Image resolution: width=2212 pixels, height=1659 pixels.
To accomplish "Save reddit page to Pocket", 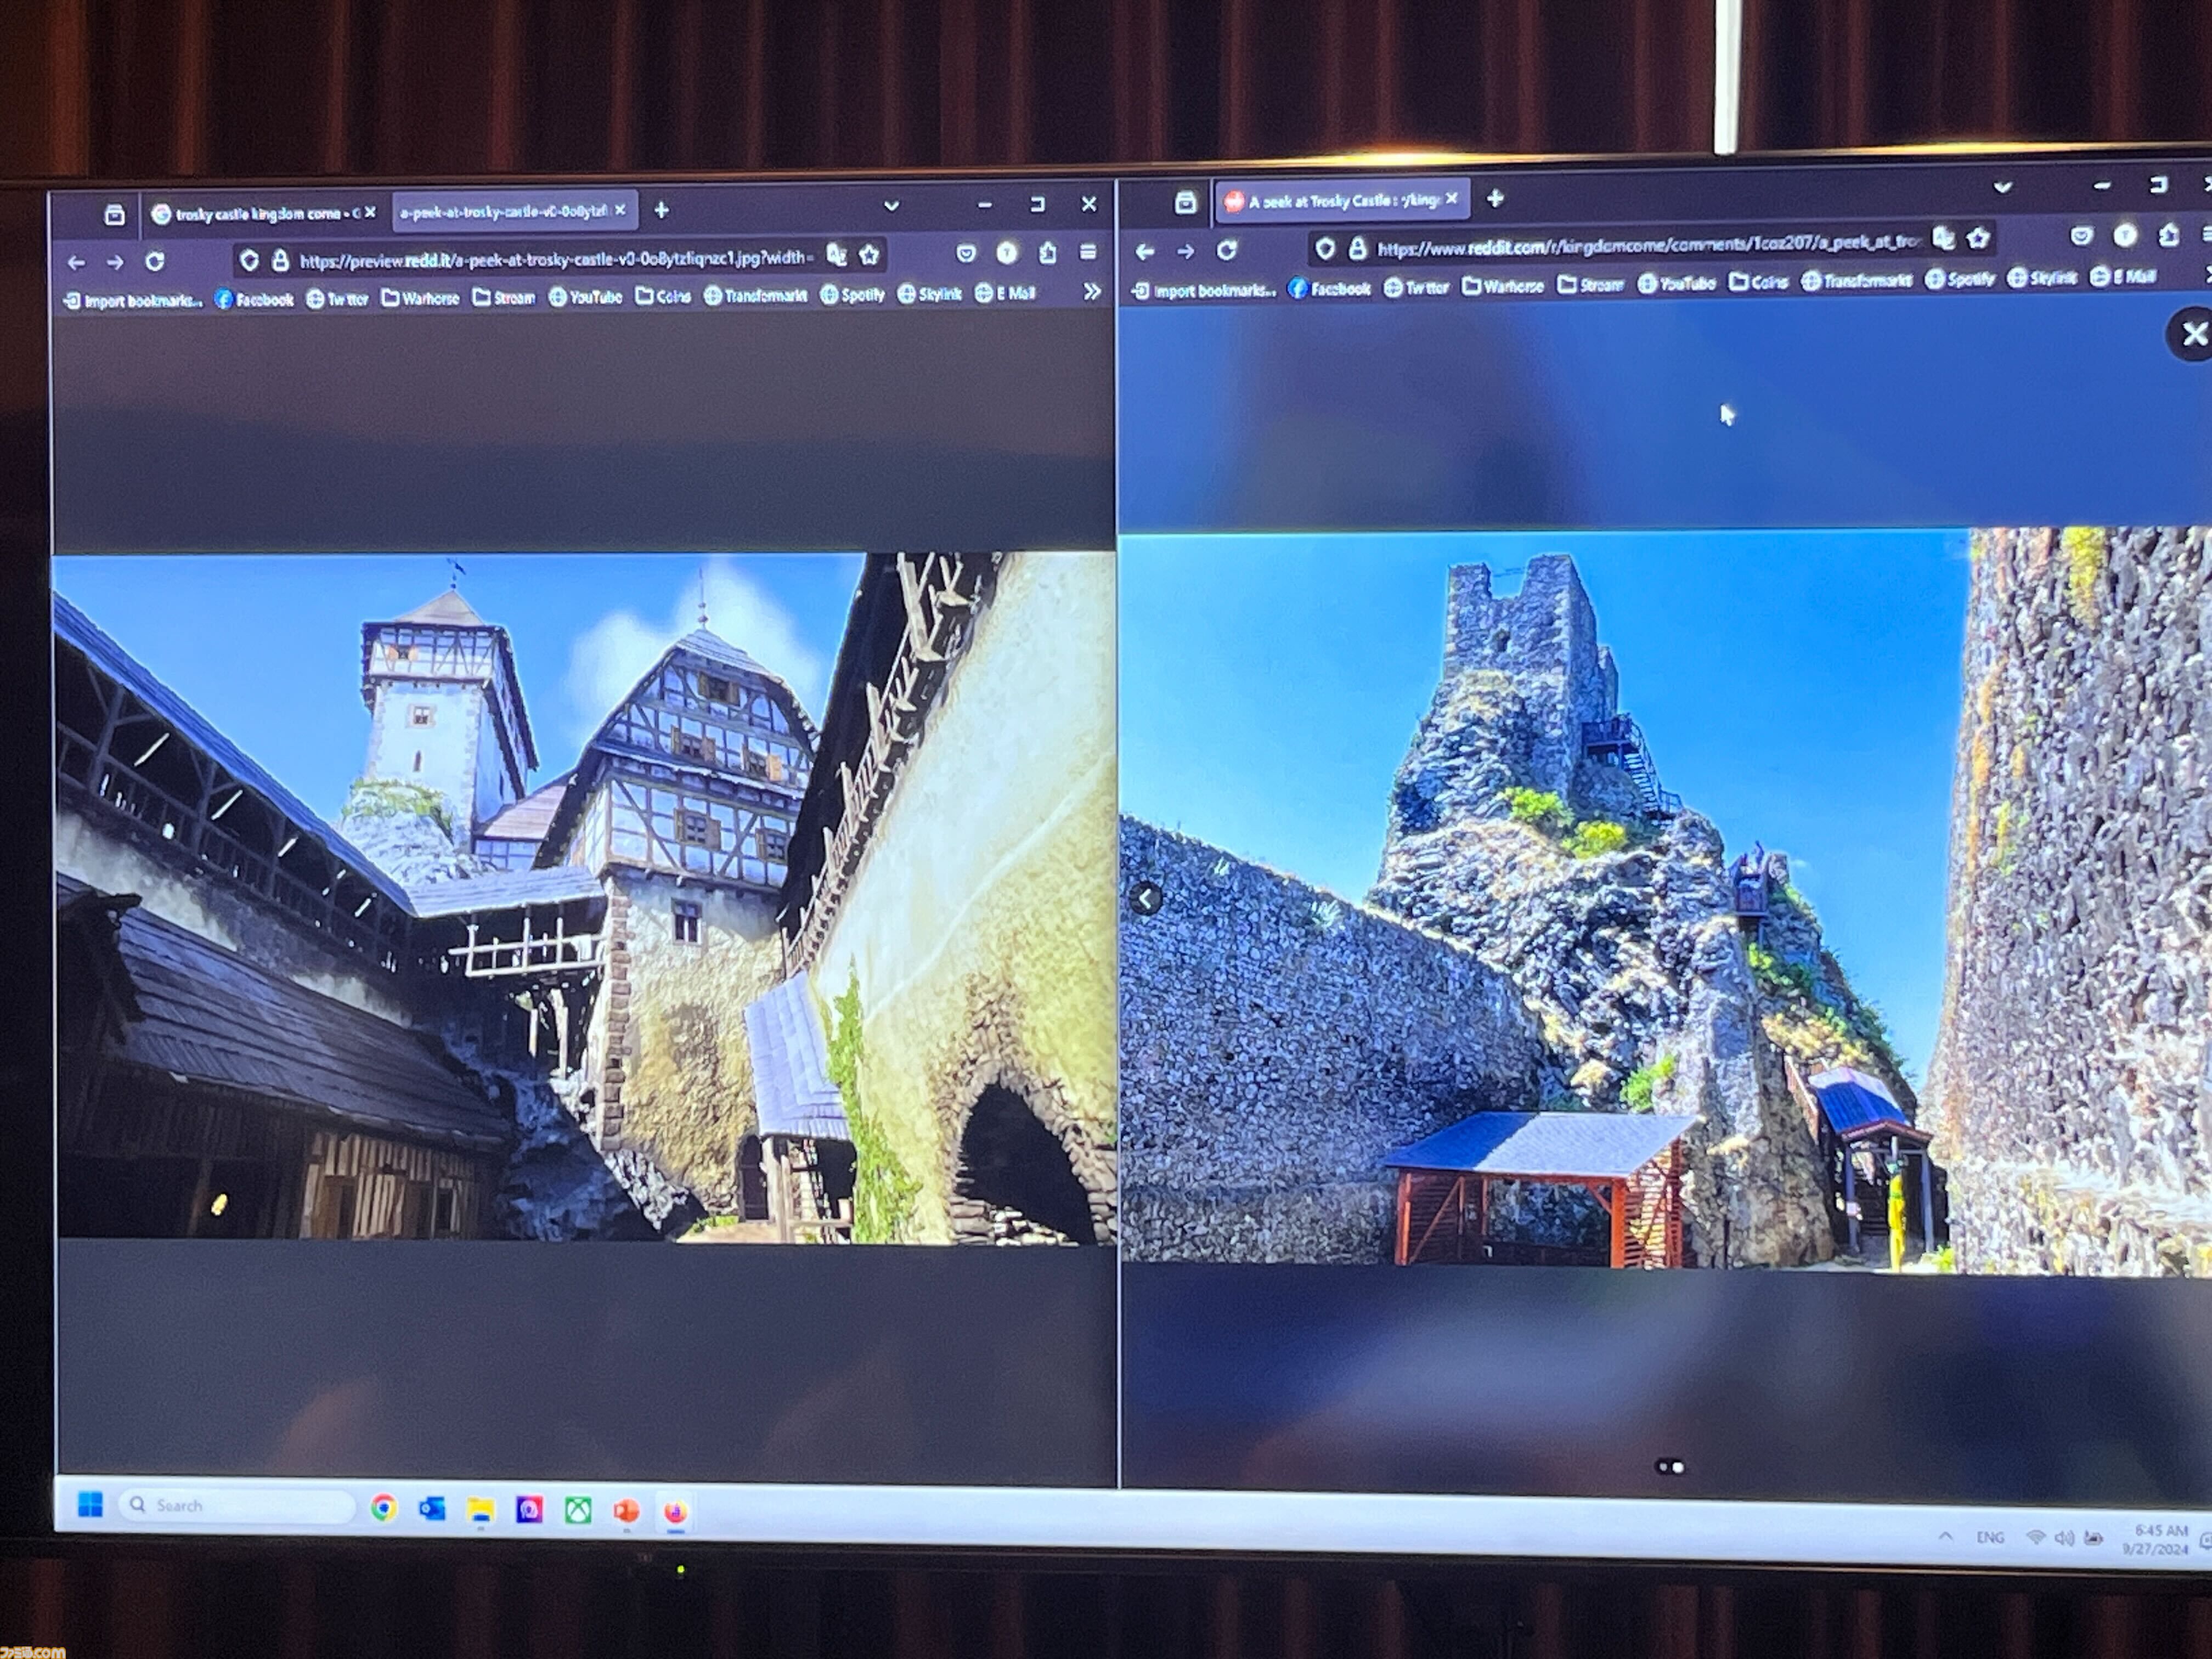I will [2081, 236].
